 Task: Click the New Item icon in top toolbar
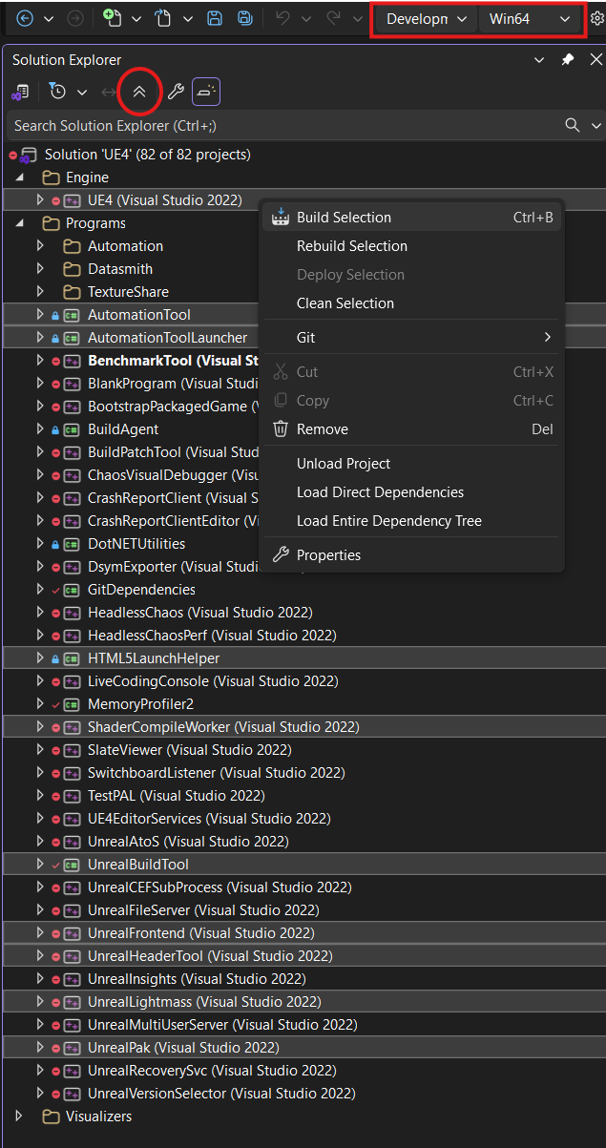114,18
